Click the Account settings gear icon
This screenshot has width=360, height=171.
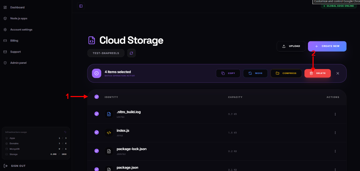(5, 29)
